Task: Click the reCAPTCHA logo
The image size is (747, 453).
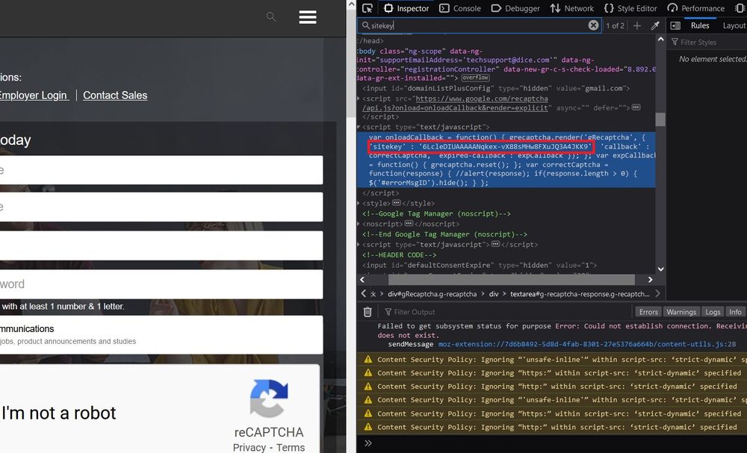Action: coord(269,399)
